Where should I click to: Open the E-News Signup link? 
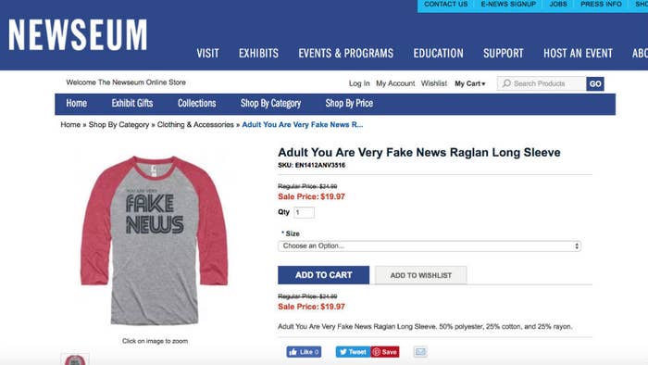tap(508, 4)
